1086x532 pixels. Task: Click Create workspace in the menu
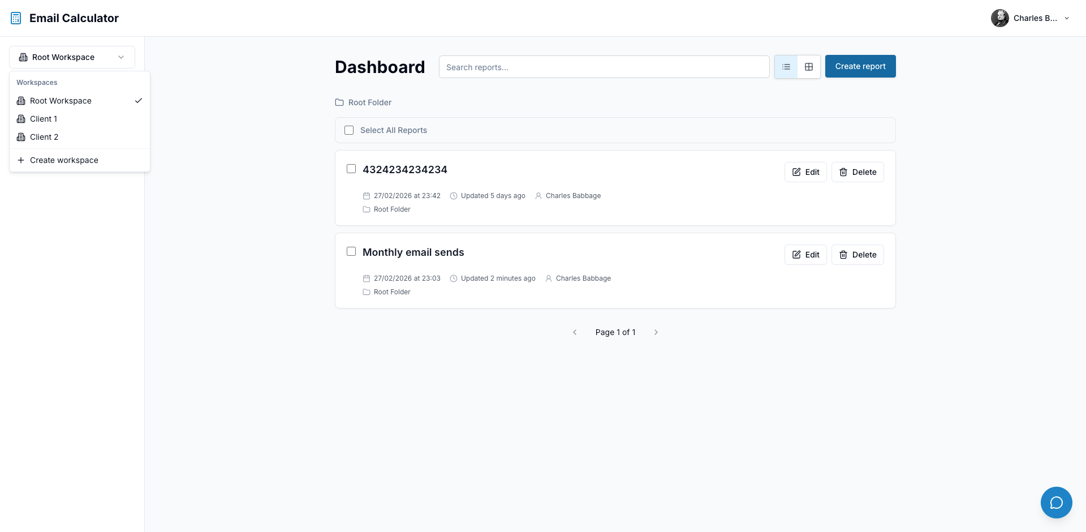[63, 160]
